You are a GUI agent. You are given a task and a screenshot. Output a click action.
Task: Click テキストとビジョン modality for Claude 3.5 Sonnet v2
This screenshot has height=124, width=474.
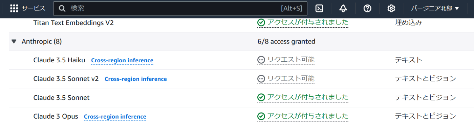[425, 79]
